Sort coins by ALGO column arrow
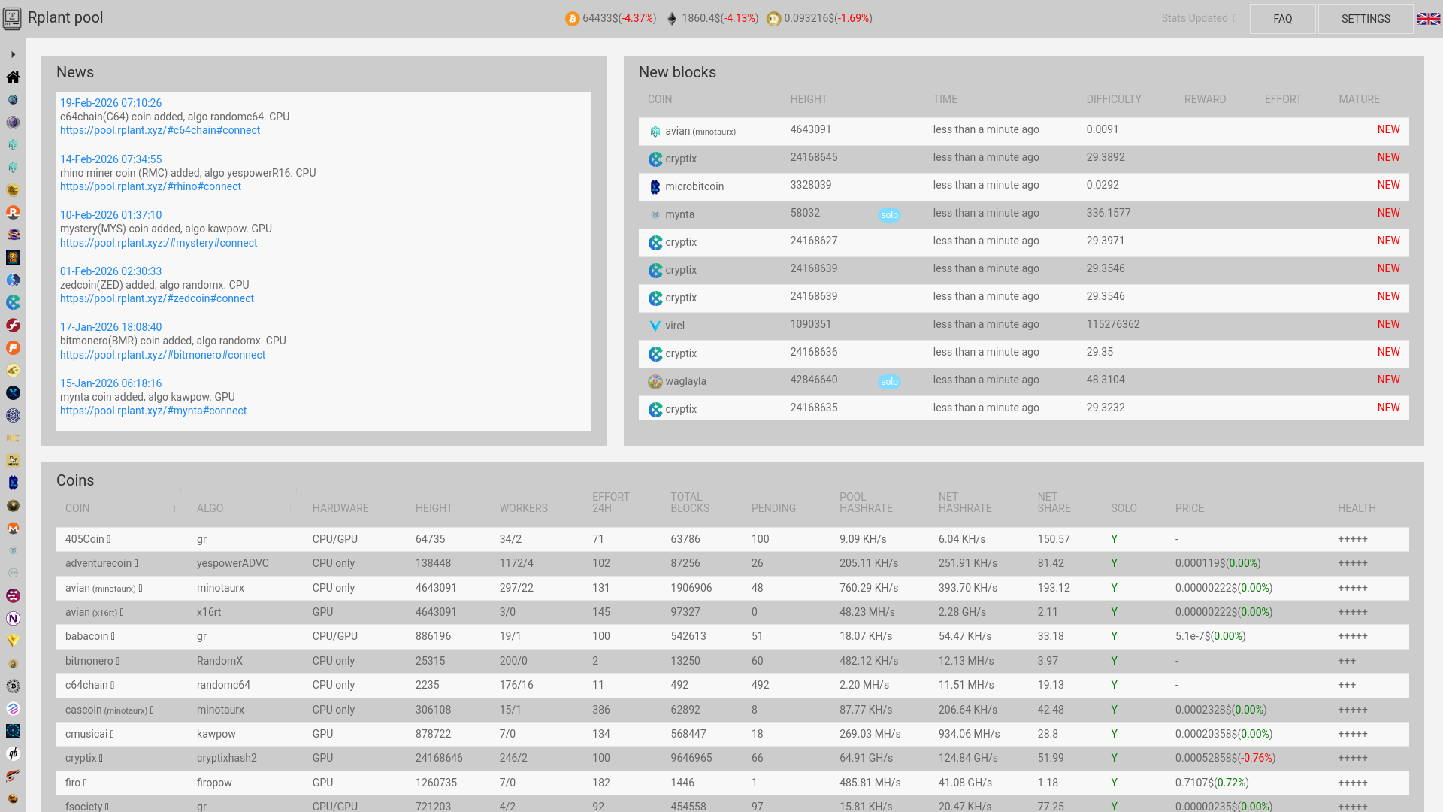 coord(291,509)
